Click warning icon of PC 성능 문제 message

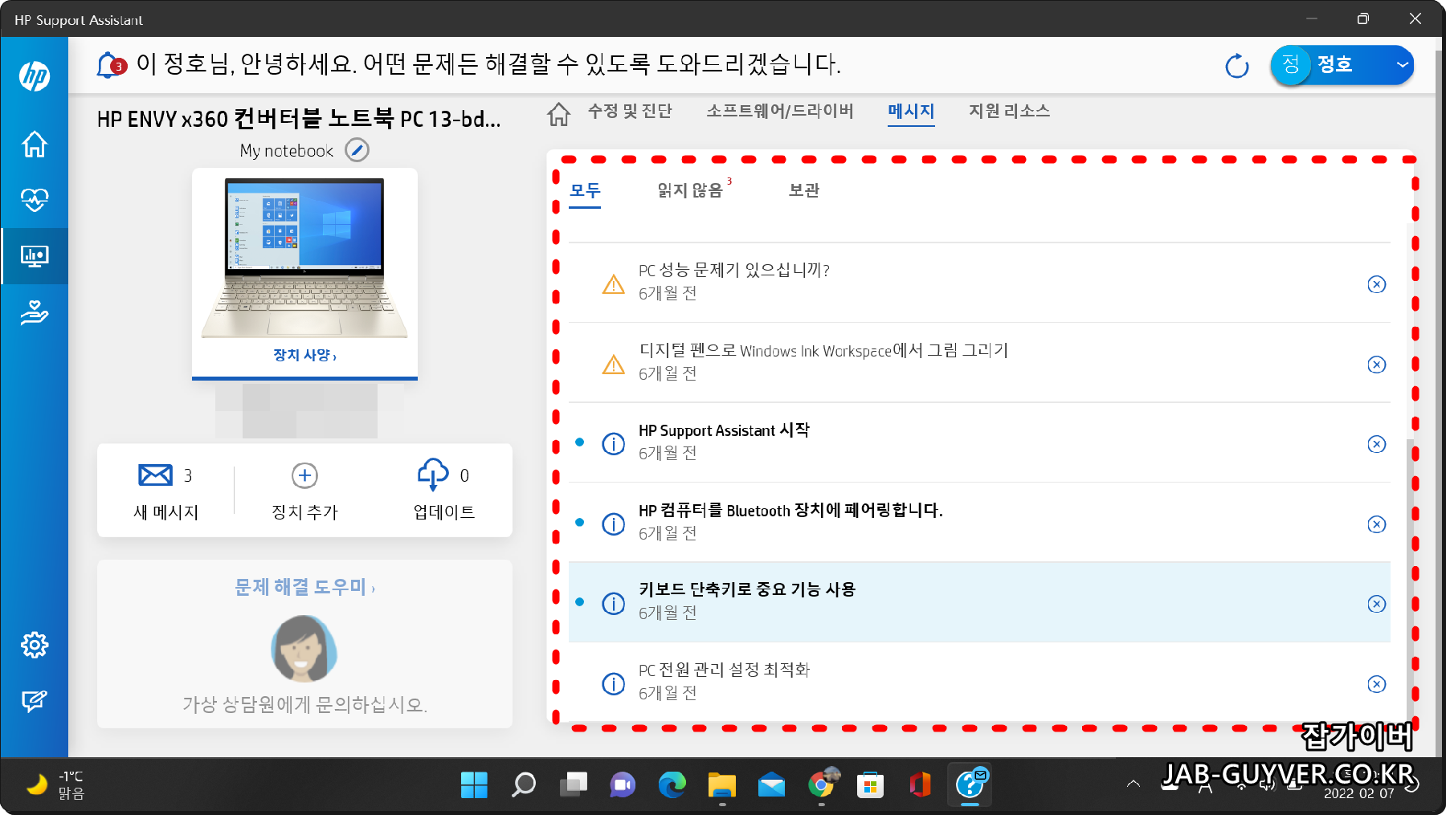(614, 284)
